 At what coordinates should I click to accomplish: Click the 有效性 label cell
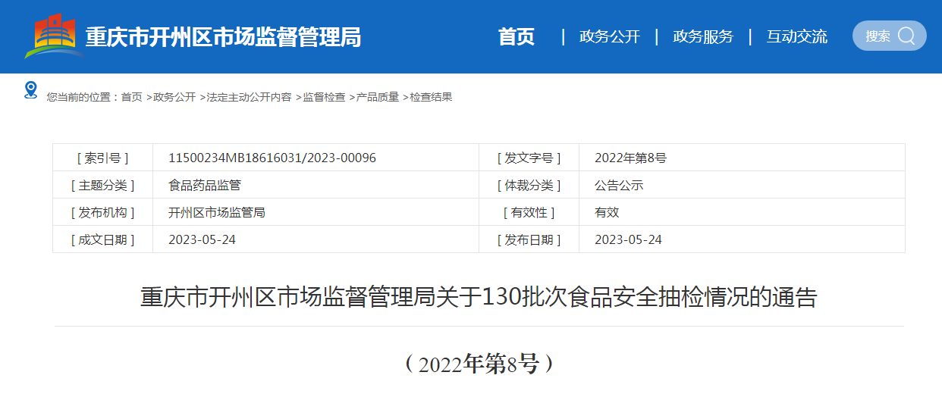click(x=529, y=212)
